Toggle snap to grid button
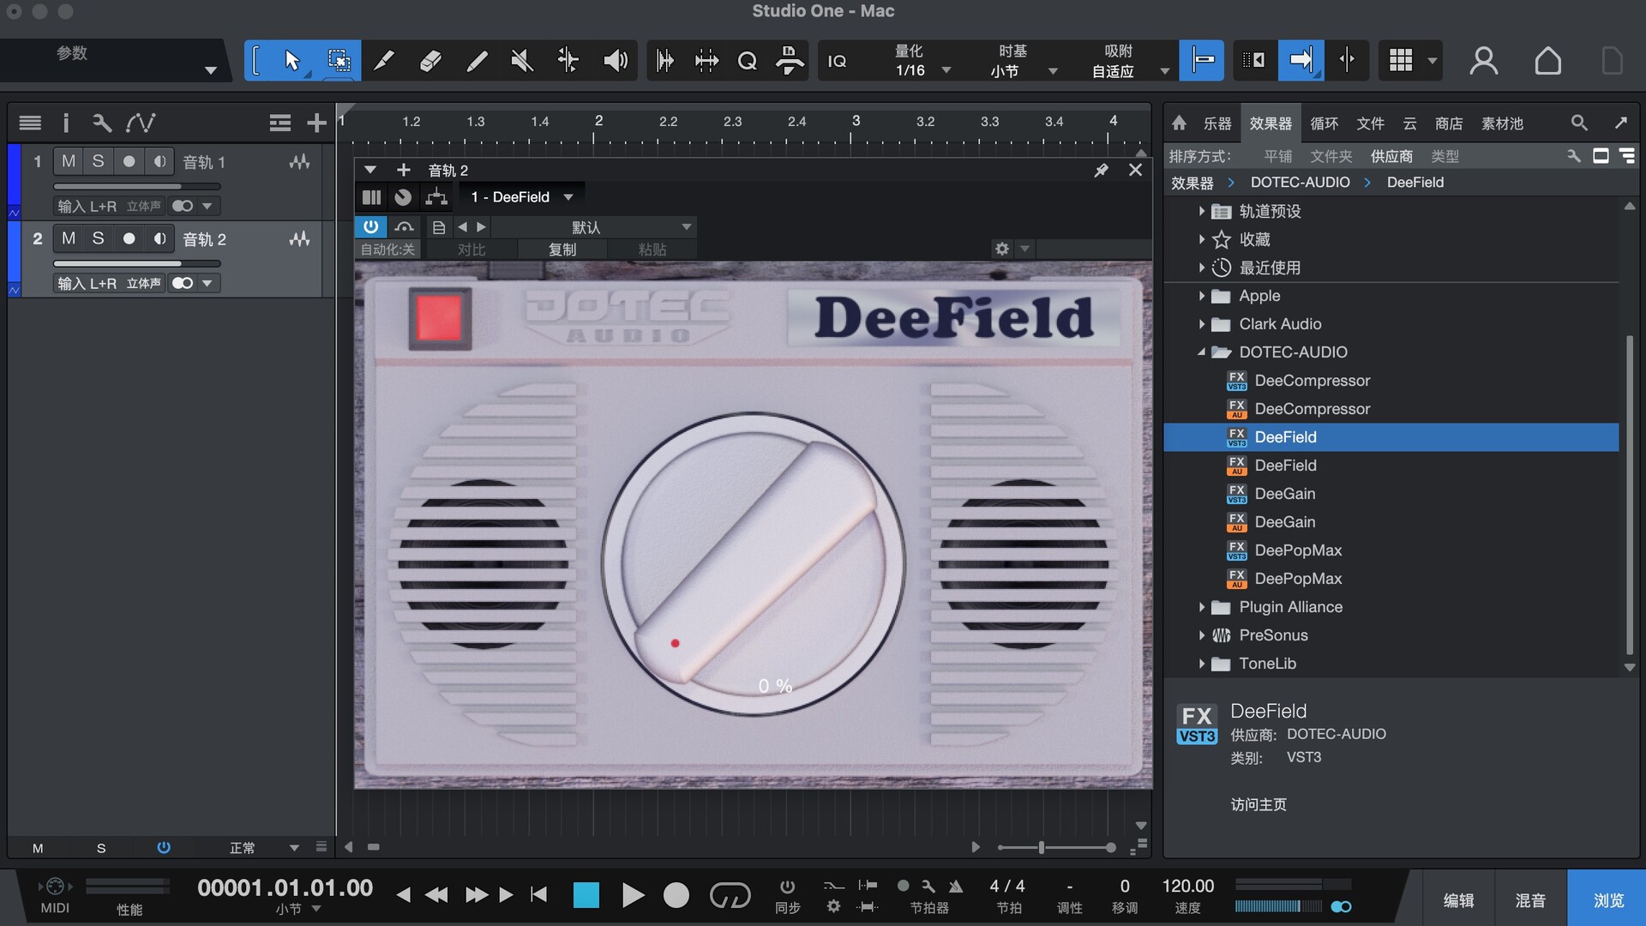The width and height of the screenshot is (1646, 926). pos(1202,61)
